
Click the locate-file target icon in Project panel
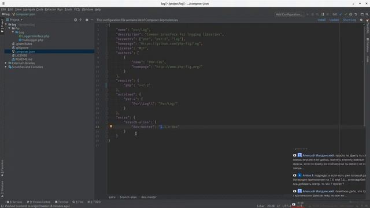[x=75, y=20]
